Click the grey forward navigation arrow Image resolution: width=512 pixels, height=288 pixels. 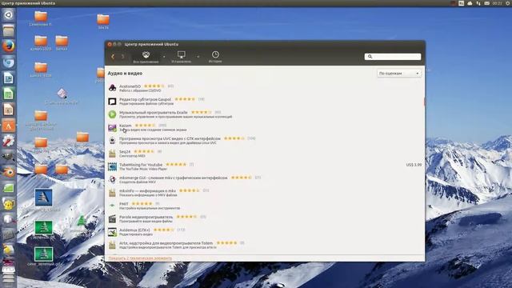click(122, 57)
